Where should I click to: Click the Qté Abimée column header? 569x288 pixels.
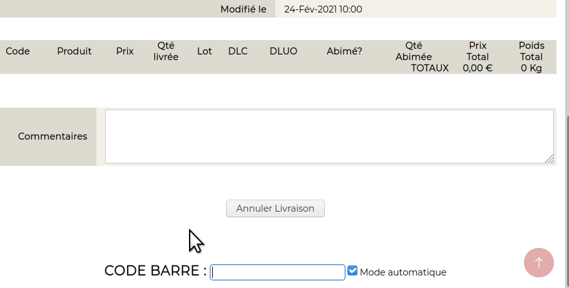414,51
